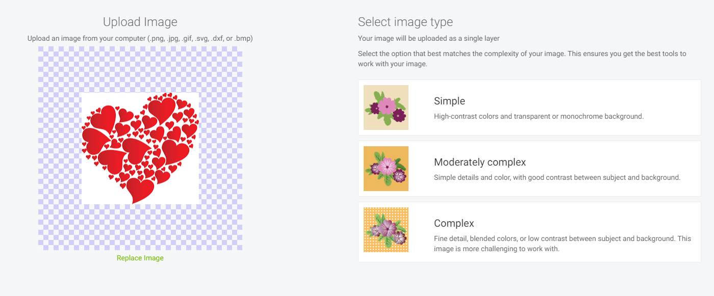Click the image complexity instruction paragraph

coord(522,59)
